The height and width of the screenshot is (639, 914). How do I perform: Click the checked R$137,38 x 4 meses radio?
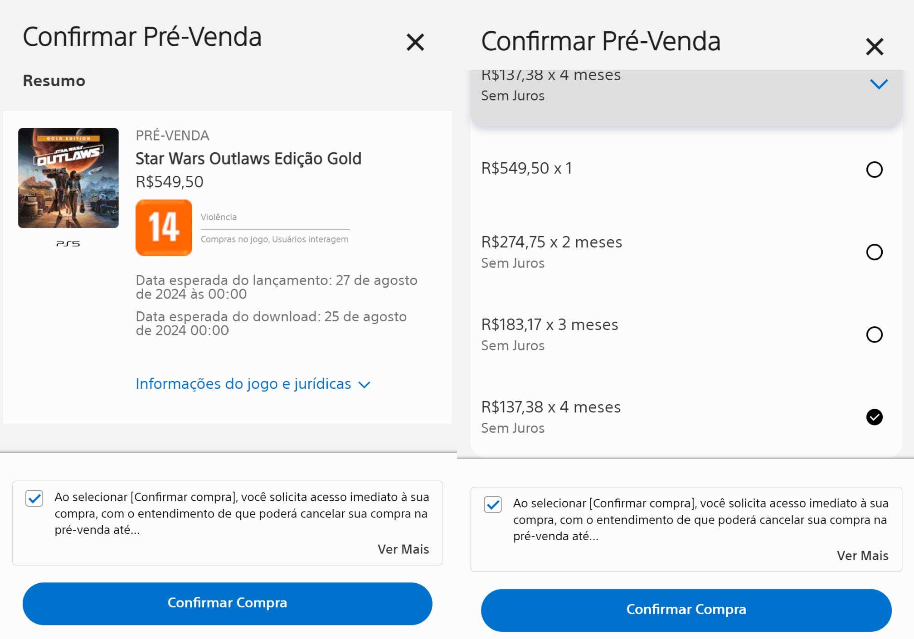(x=874, y=417)
